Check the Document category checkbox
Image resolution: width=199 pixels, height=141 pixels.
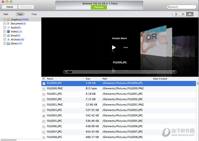pos(5,23)
